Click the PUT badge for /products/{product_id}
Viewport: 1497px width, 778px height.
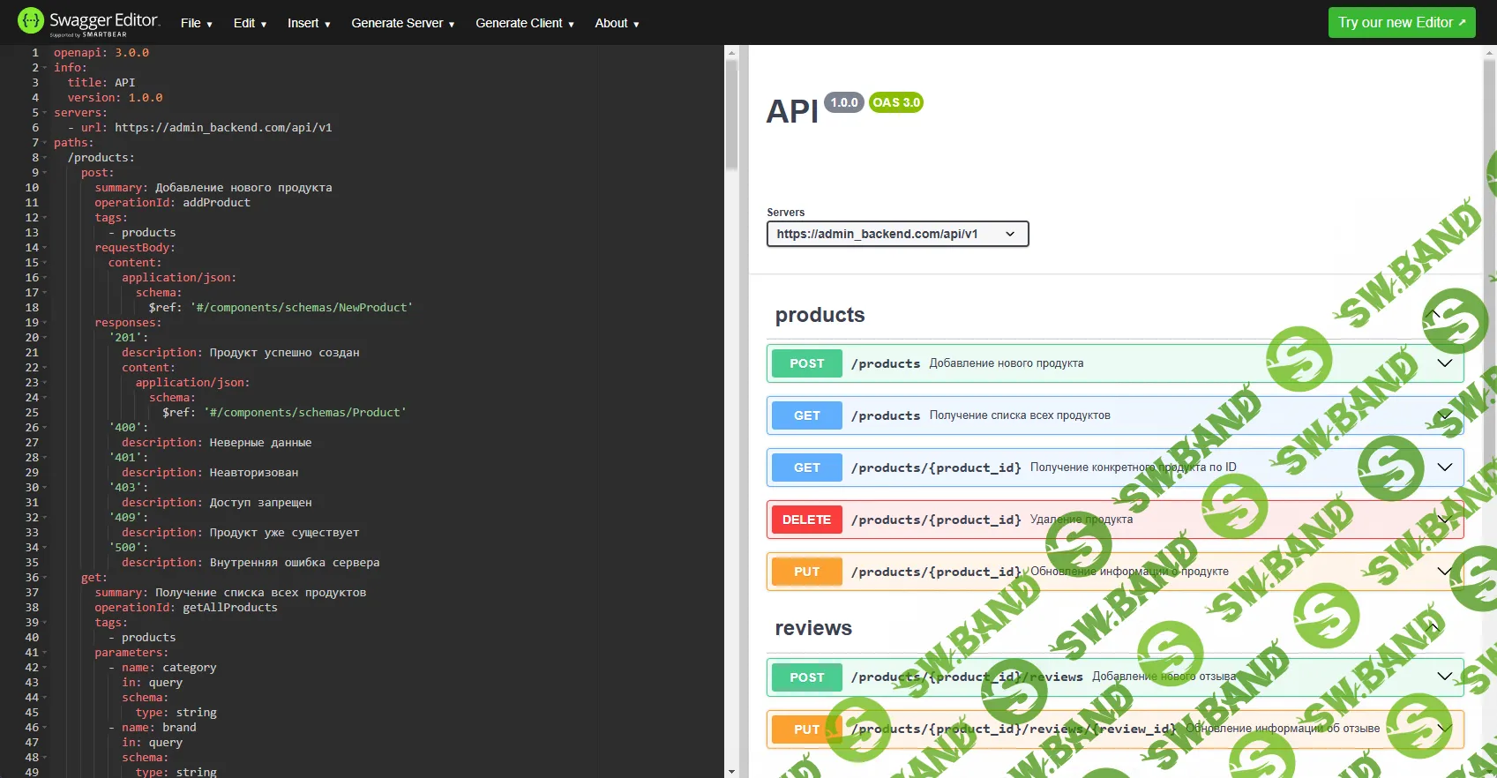807,572
